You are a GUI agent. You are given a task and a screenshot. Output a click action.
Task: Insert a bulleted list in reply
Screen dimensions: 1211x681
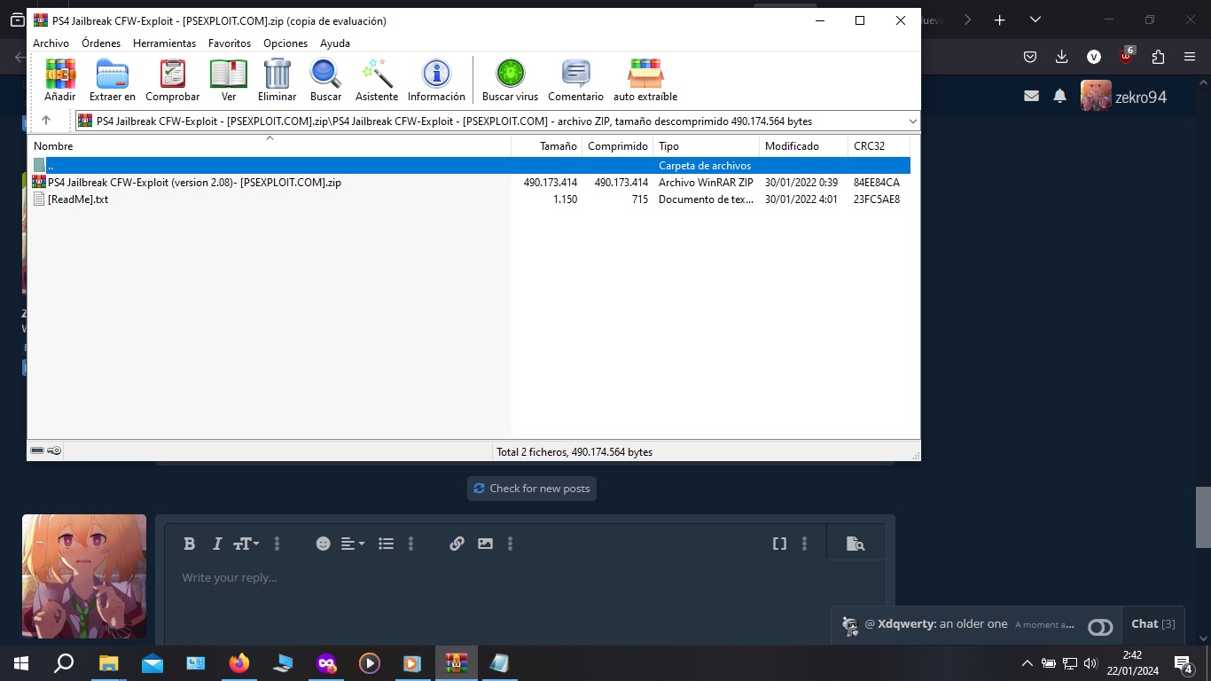(387, 544)
